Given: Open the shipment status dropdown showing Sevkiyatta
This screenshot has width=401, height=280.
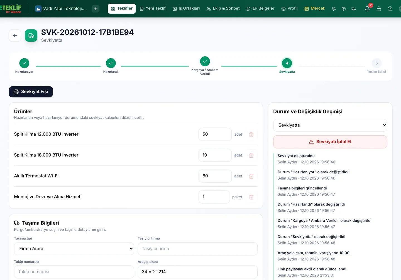Looking at the screenshot, I should coord(330,125).
